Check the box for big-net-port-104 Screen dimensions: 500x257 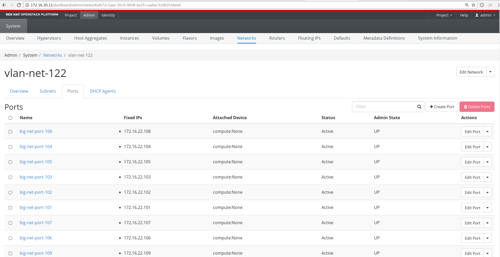pyautogui.click(x=10, y=147)
